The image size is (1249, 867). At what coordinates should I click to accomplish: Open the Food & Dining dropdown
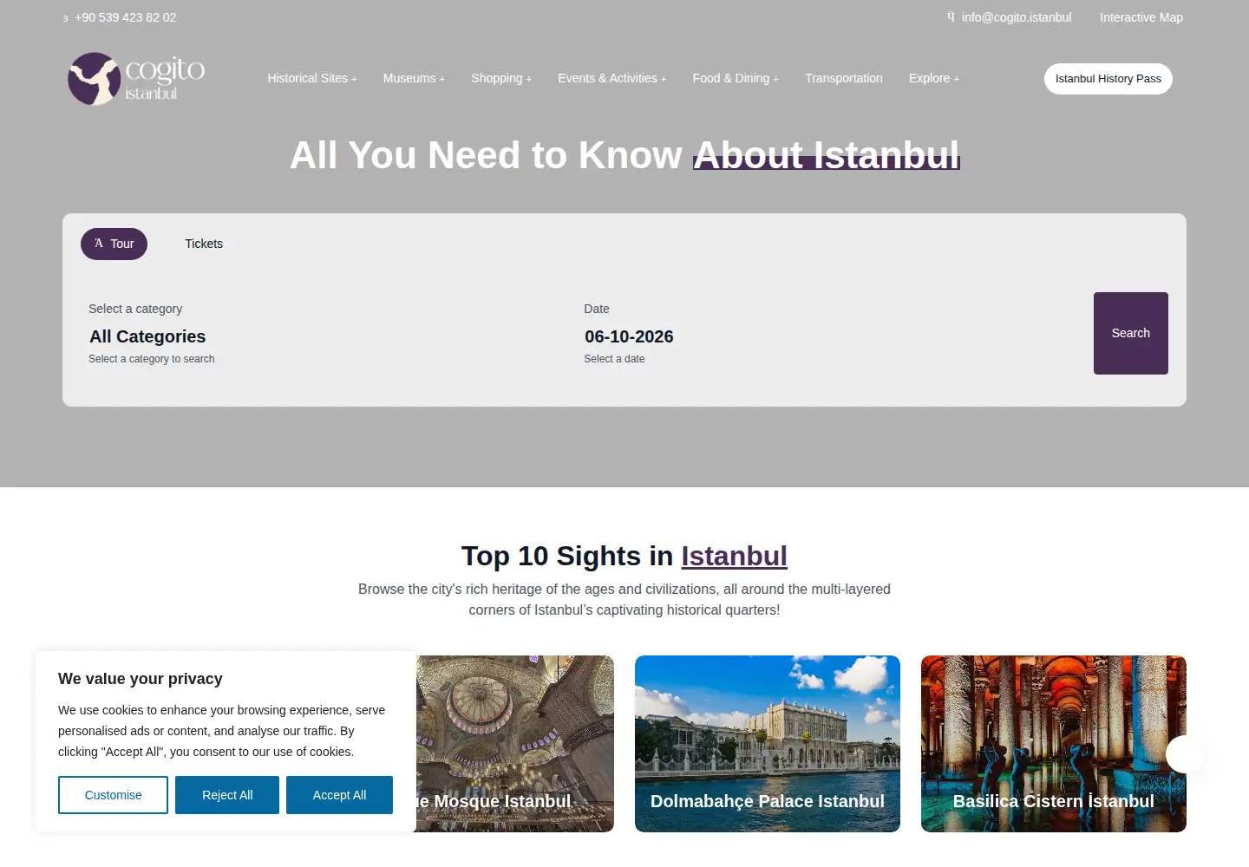(x=736, y=78)
